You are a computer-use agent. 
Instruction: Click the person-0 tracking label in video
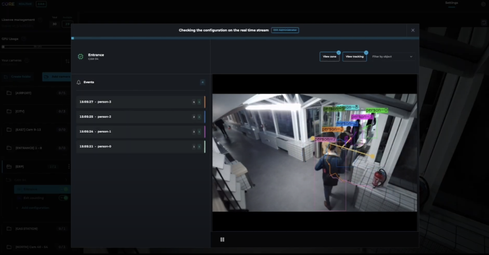377,110
